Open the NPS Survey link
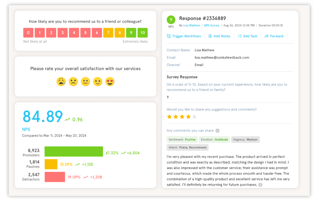The width and height of the screenshot is (318, 201). click(x=212, y=25)
